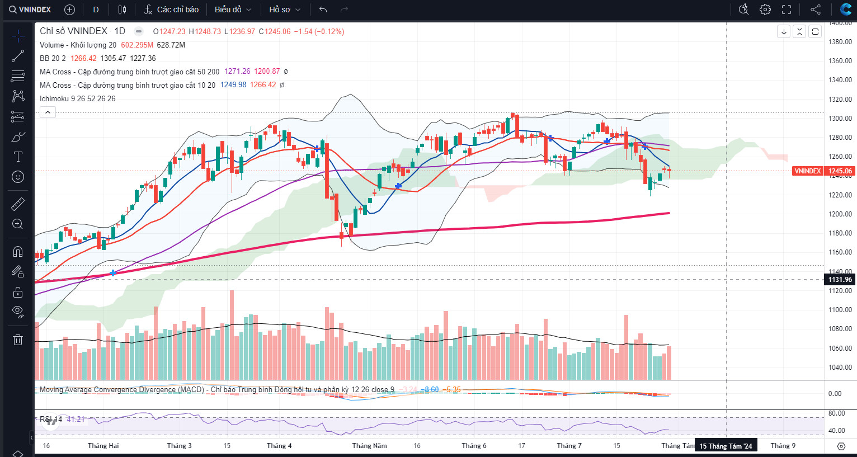Screen dimensions: 857x457
Task: Click the RSI value 41.21
Action: pyautogui.click(x=76, y=419)
